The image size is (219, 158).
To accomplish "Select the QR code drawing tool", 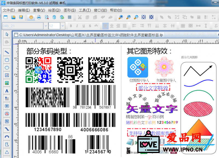I will coord(7,121).
